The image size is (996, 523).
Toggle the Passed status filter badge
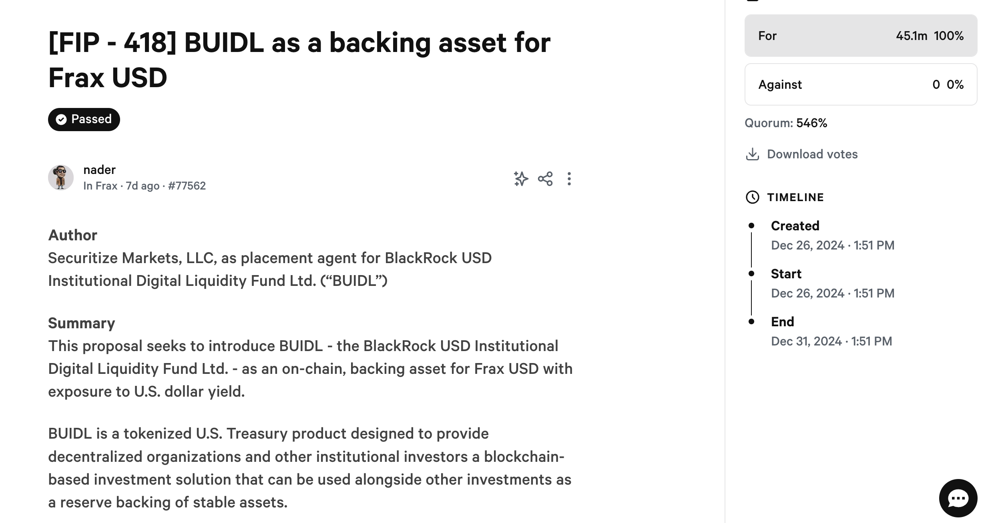83,119
